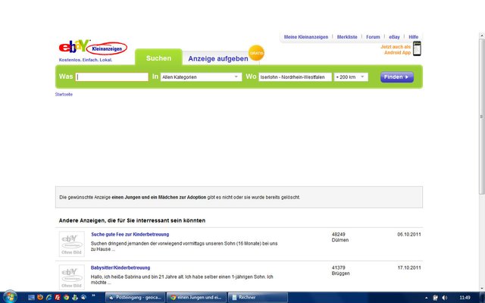The height and width of the screenshot is (303, 485).
Task: Click the orange GRATIS badge
Action: coord(256,53)
